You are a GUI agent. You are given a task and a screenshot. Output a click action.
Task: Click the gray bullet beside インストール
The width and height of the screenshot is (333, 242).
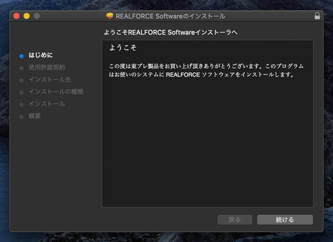(x=22, y=104)
